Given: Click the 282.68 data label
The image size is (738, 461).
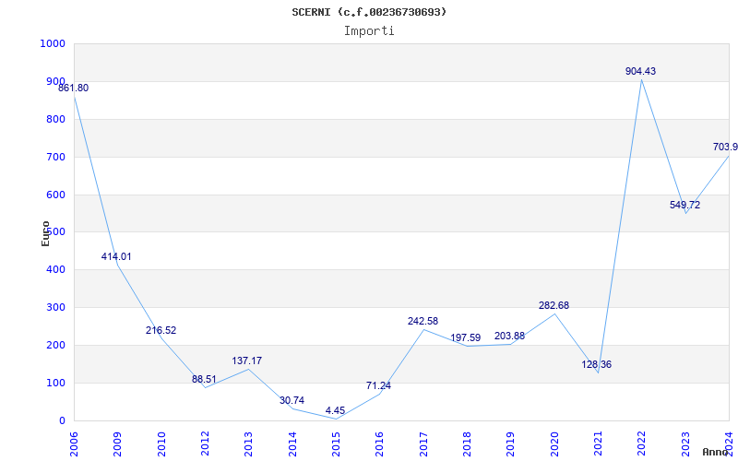Looking at the screenshot, I should tap(554, 306).
